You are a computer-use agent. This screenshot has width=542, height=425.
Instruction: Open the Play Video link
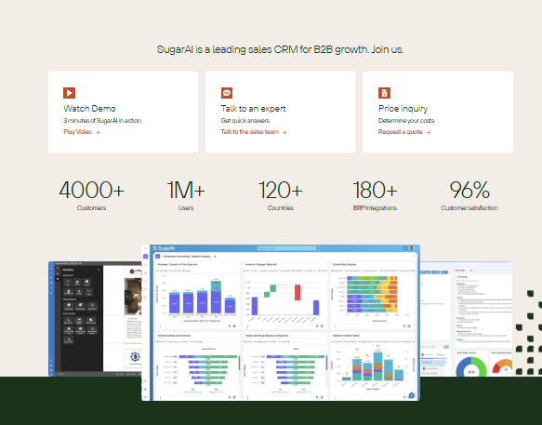click(82, 132)
